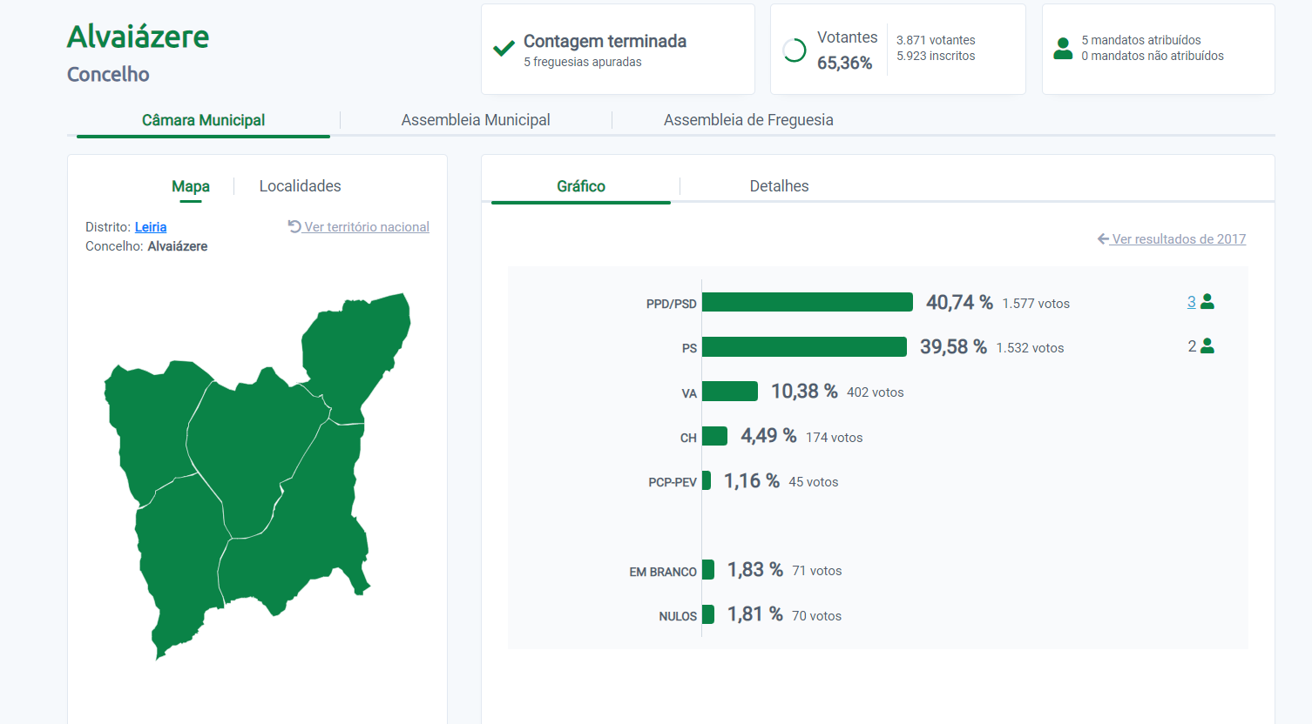Click the person icon in the PPD/PSD row
This screenshot has width=1312, height=724.
click(1207, 302)
